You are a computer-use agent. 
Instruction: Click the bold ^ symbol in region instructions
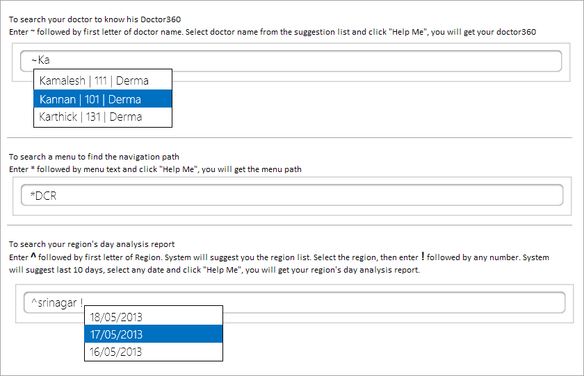tap(33, 257)
